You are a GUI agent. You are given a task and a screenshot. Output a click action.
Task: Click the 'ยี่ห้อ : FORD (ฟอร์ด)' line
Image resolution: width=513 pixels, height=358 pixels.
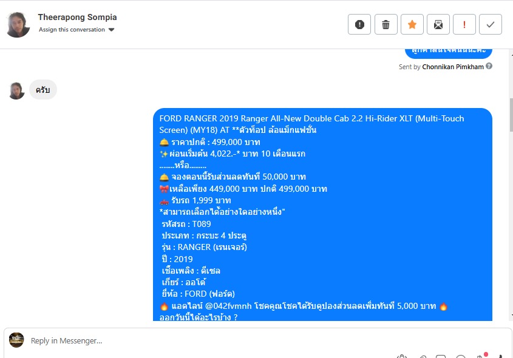coord(199,294)
